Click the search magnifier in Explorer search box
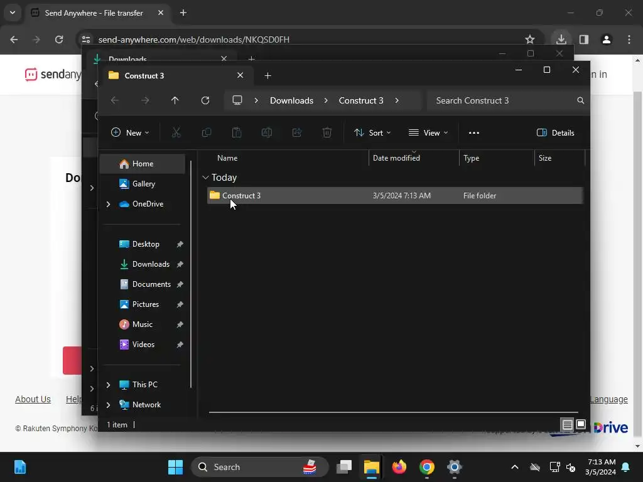The image size is (643, 482). coord(580,100)
